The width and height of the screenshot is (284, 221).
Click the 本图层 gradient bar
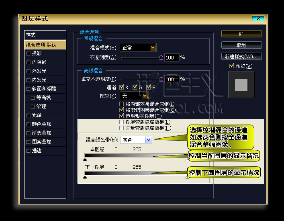136,156
